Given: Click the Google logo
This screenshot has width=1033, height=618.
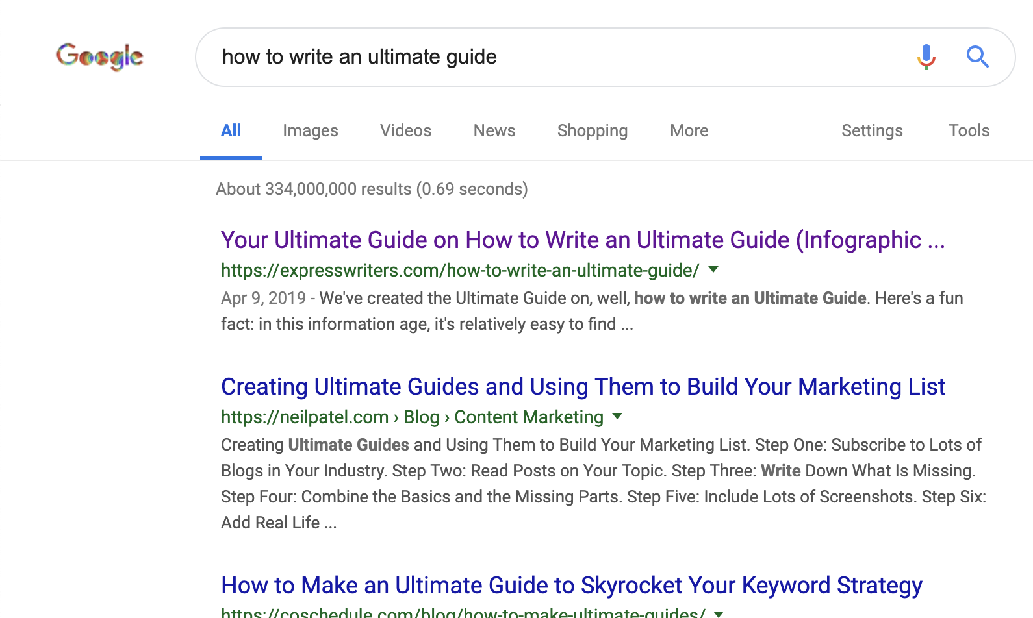Looking at the screenshot, I should point(99,56).
